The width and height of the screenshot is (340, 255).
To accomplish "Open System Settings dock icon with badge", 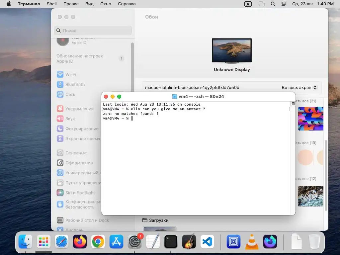I will [x=134, y=241].
